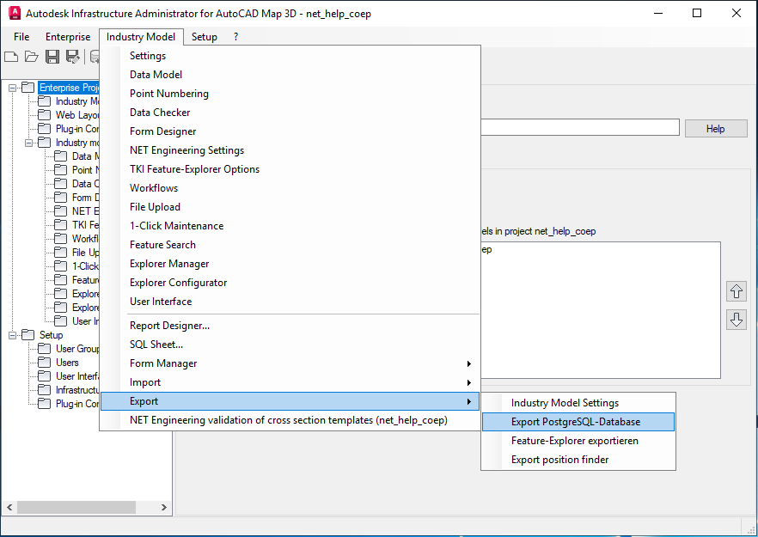Open the File menu

click(21, 37)
